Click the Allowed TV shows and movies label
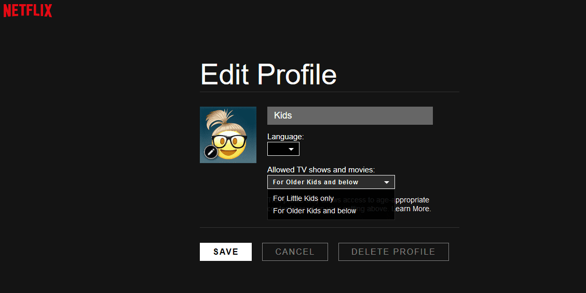586x293 pixels. pos(321,170)
